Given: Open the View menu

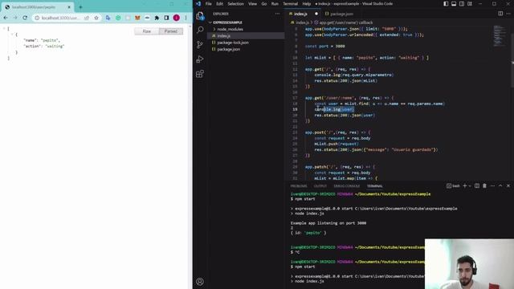Looking at the screenshot, I should click(x=252, y=3).
